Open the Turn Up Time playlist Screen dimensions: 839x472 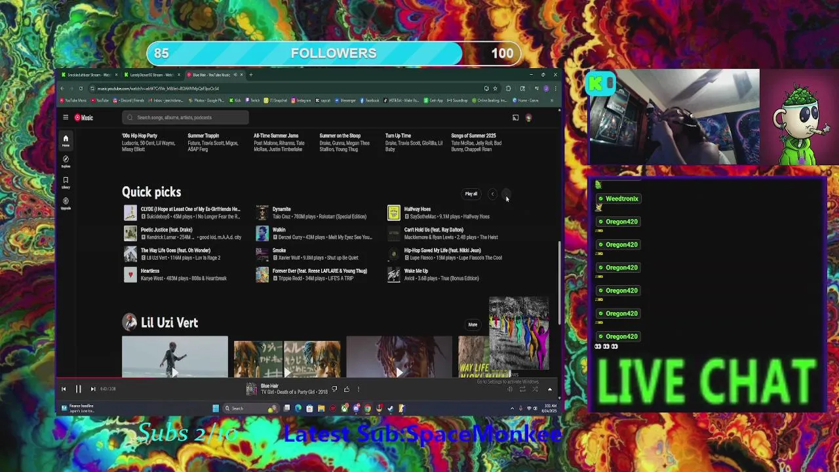[398, 136]
